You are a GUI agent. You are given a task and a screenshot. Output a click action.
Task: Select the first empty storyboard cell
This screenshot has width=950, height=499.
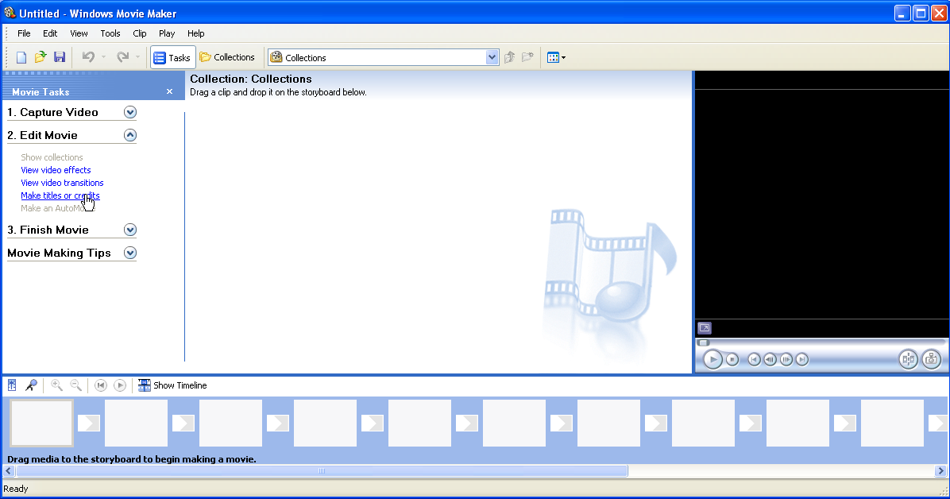coord(42,424)
